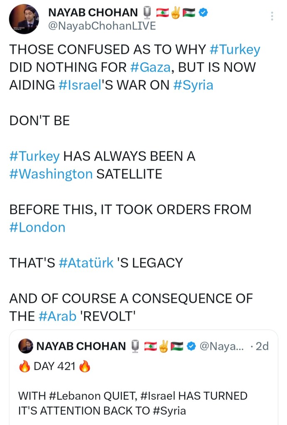The height and width of the screenshot is (425, 287).
Task: Click the blue verified badge beside the author name
Action: click(x=203, y=13)
